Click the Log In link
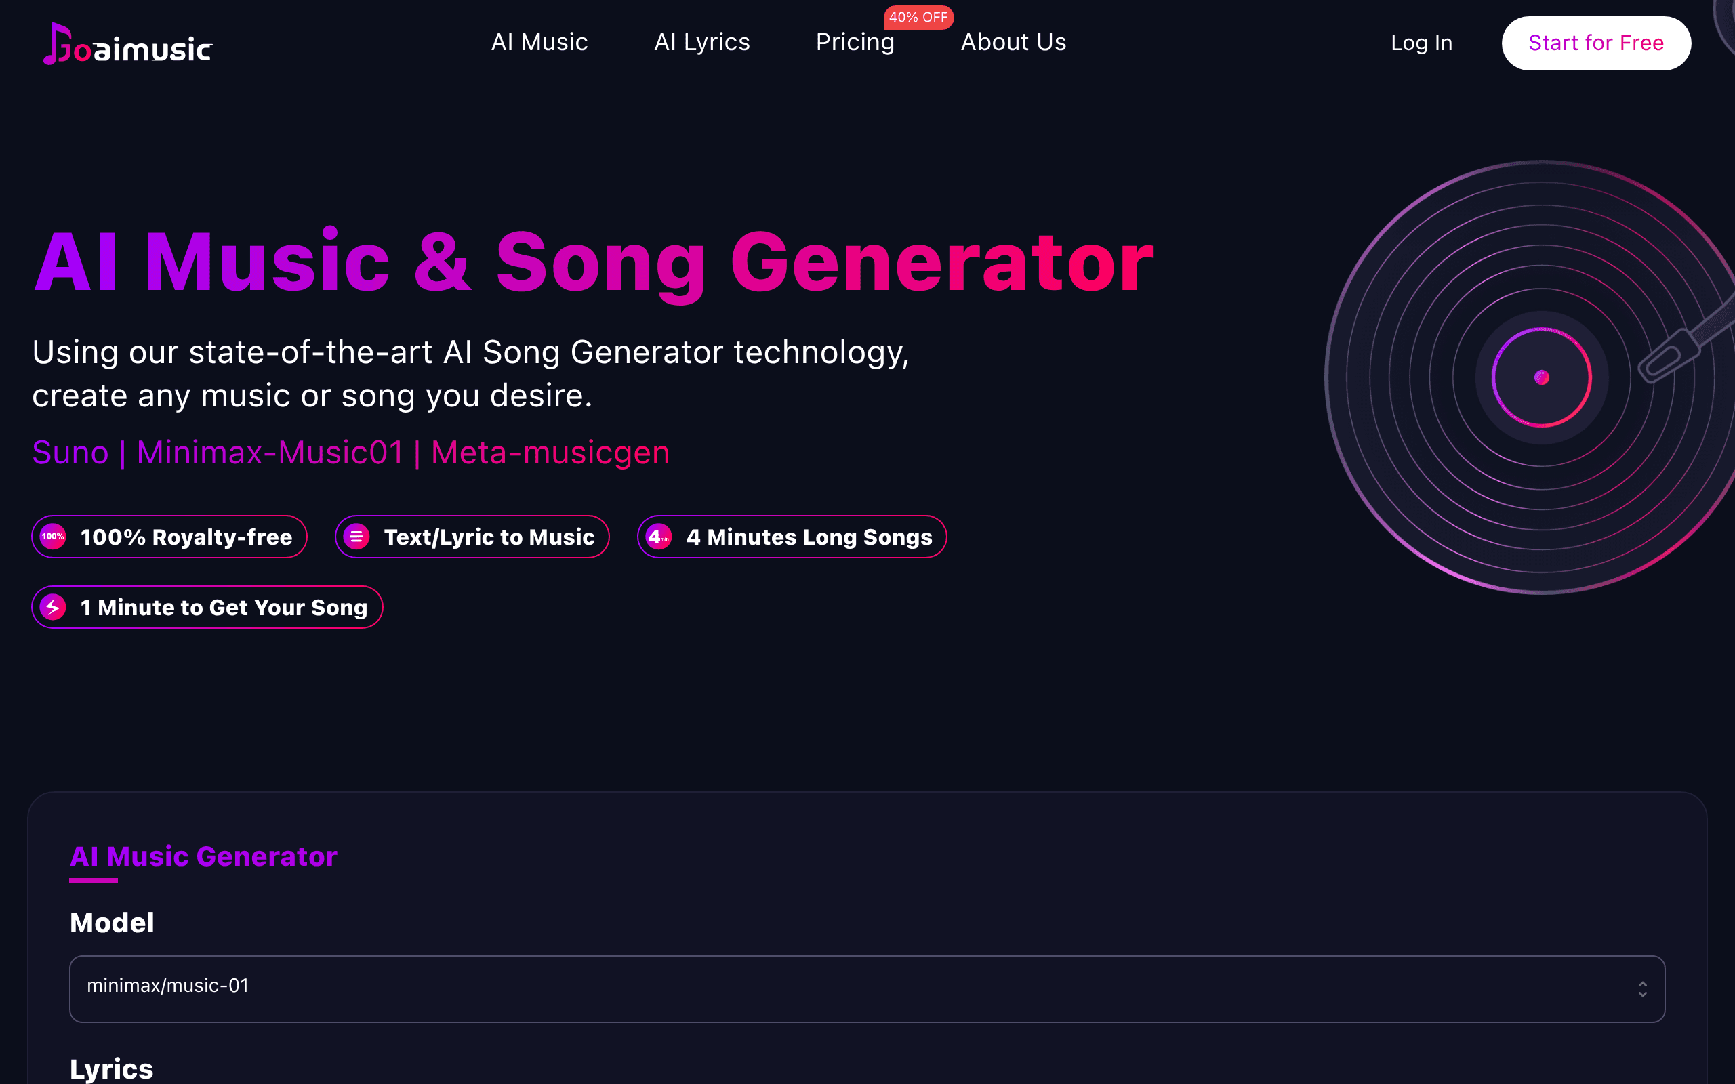1735x1084 pixels. [1421, 43]
